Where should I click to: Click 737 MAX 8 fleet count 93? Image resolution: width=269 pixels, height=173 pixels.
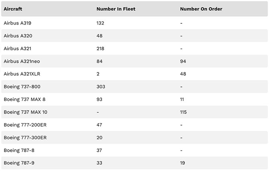tap(100, 99)
